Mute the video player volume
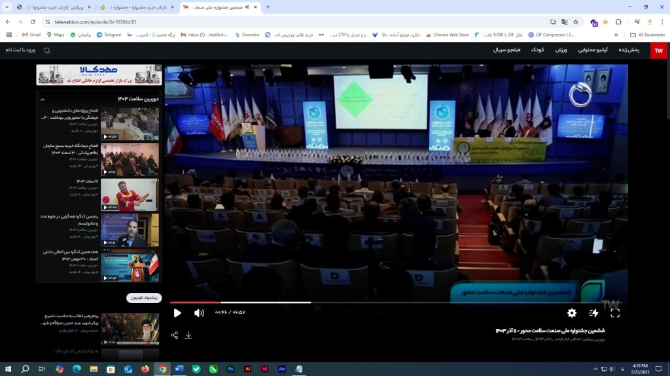The width and height of the screenshot is (670, 376). click(x=199, y=313)
